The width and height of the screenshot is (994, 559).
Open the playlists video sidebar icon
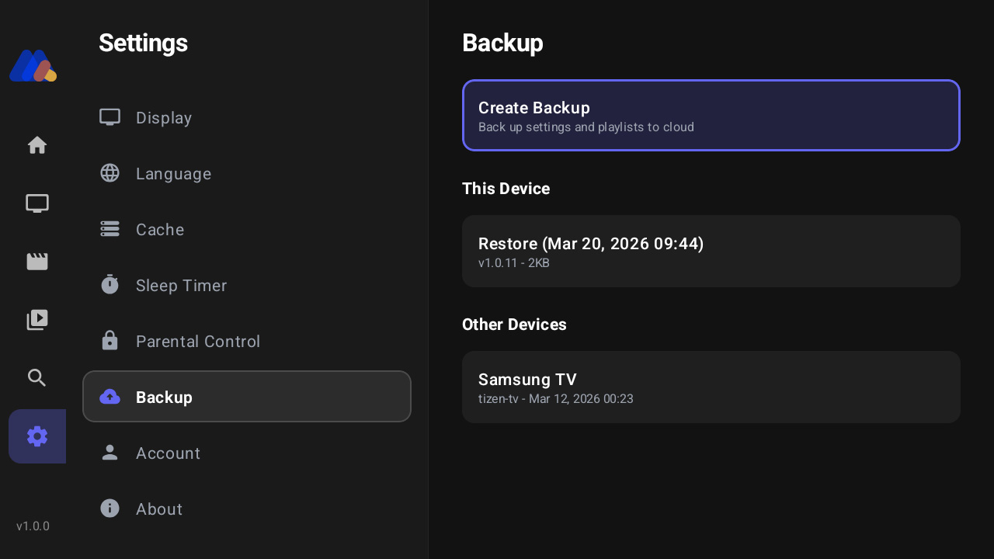(36, 319)
